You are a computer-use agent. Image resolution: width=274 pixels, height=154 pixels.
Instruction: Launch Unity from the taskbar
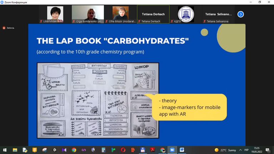tap(55, 150)
